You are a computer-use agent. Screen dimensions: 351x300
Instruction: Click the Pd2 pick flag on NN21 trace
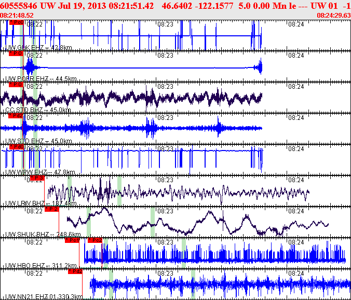click(x=75, y=271)
